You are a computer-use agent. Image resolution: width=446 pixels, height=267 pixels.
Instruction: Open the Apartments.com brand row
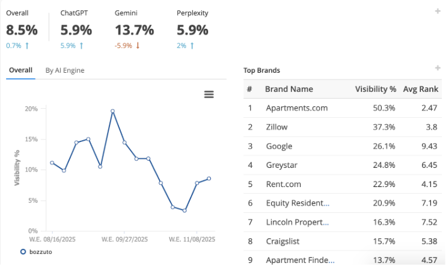point(297,108)
